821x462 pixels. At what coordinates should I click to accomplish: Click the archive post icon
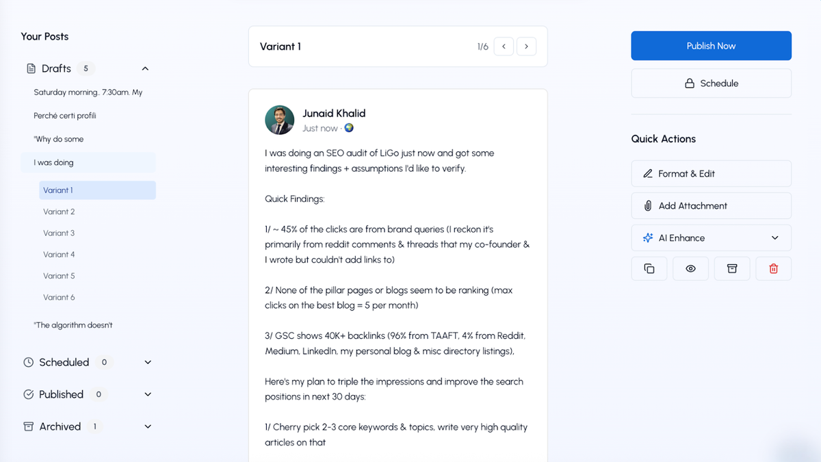pos(732,269)
